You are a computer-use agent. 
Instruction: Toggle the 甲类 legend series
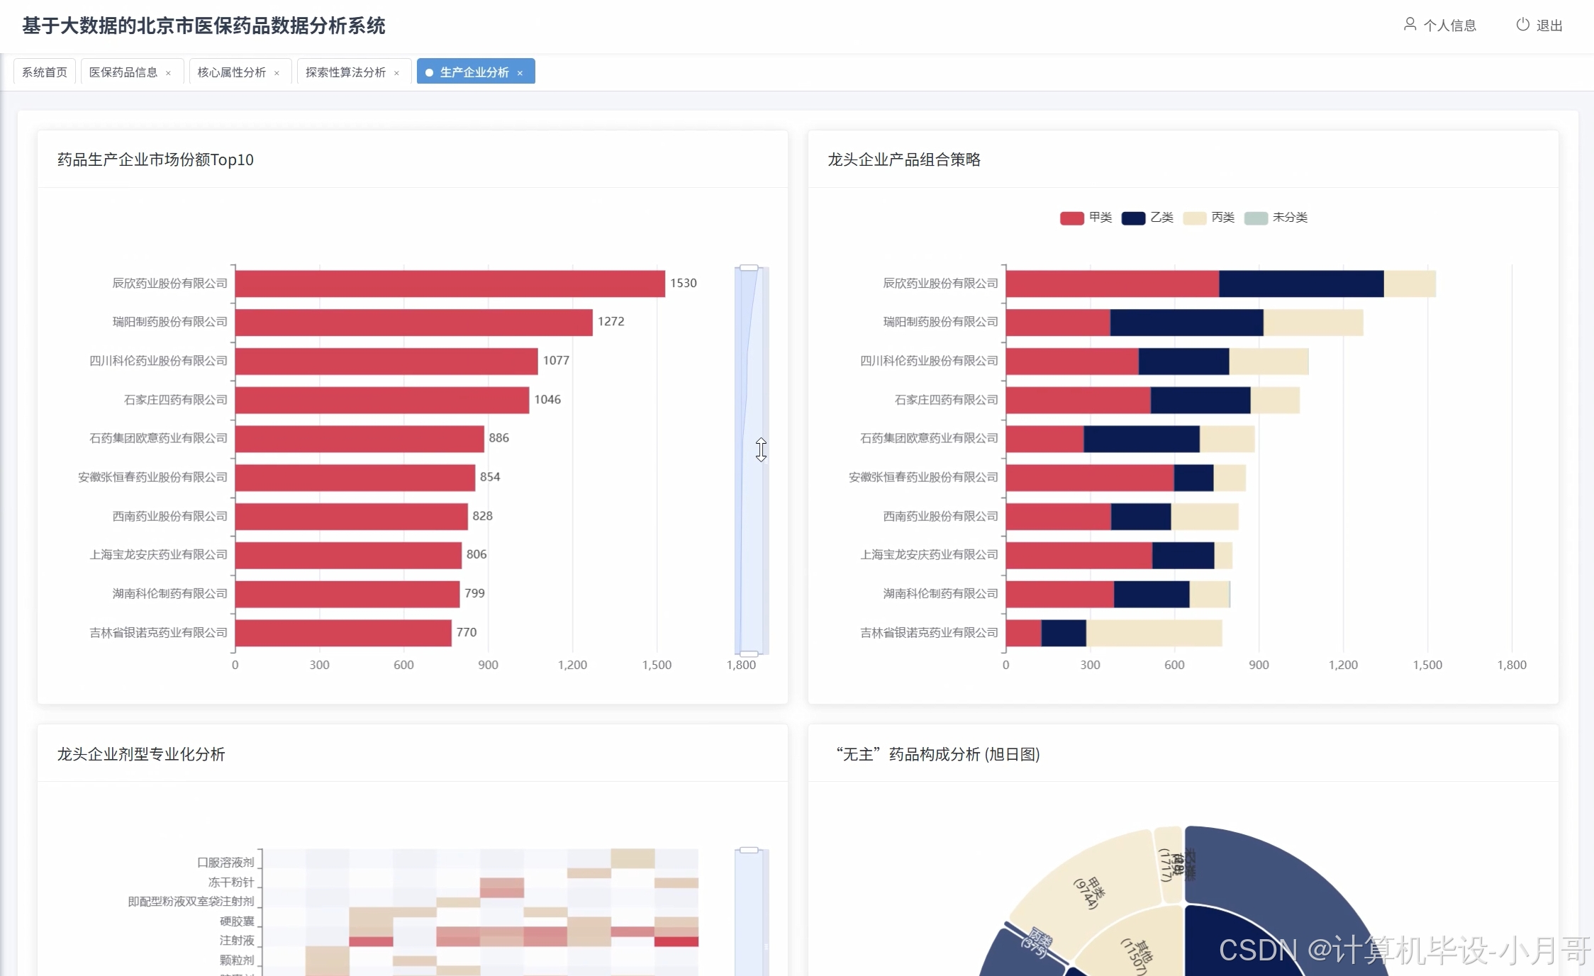coord(1086,218)
